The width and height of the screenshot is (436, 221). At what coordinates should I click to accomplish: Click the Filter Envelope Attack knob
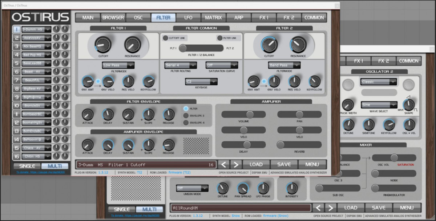tap(87, 115)
